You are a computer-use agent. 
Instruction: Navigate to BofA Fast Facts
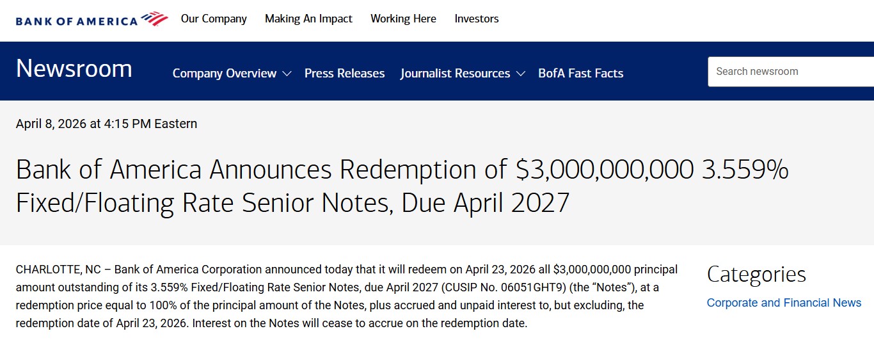tap(580, 74)
